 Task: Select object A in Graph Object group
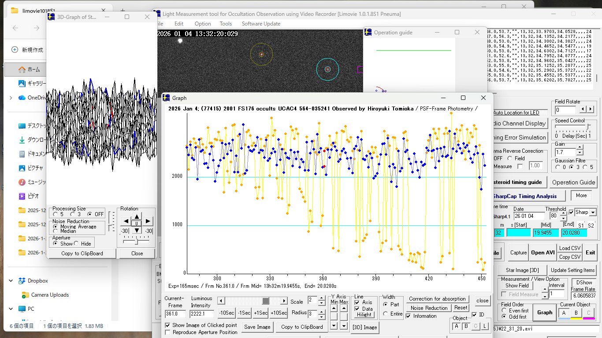457,326
